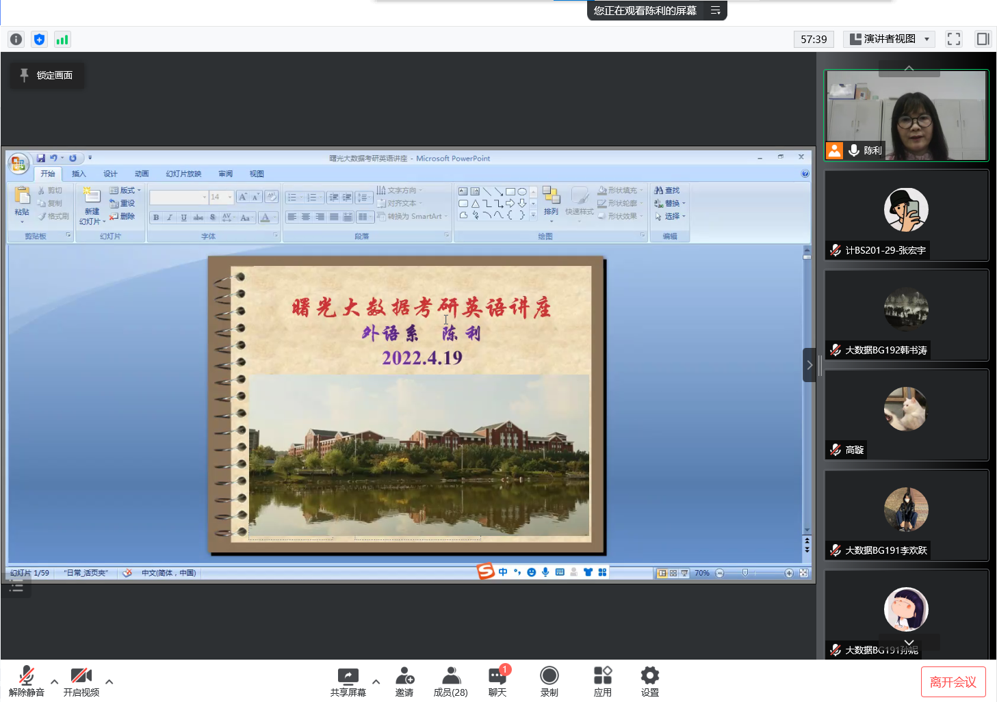This screenshot has width=997, height=702.
Task: Select 陈利's video thumbnail
Action: coord(906,116)
